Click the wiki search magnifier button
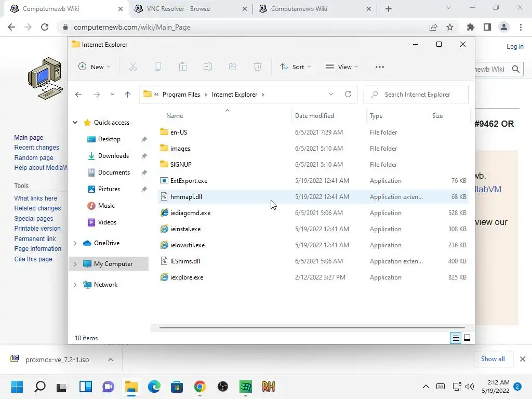 pyautogui.click(x=516, y=69)
